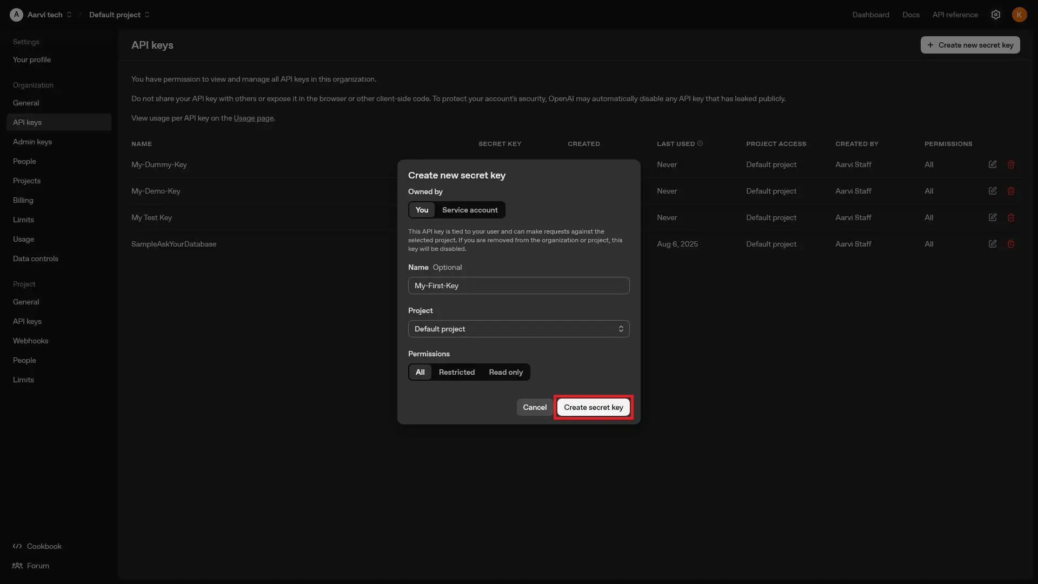The width and height of the screenshot is (1038, 584).
Task: Click the PROJECT ACCESS column header
Action: coord(776,144)
